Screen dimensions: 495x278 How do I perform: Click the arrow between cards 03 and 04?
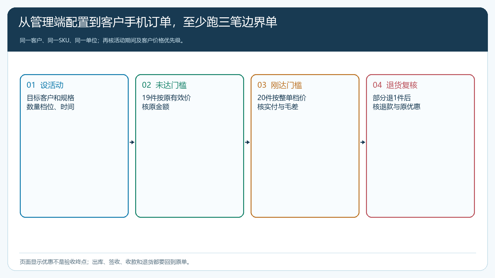pos(363,142)
